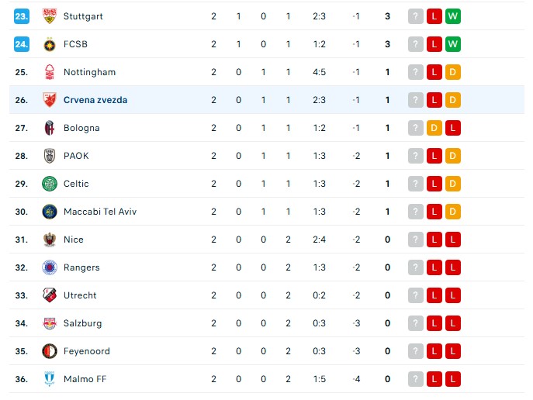Click Celtic's orange D form badge
Viewport: 533px width, 400px height.
point(453,184)
